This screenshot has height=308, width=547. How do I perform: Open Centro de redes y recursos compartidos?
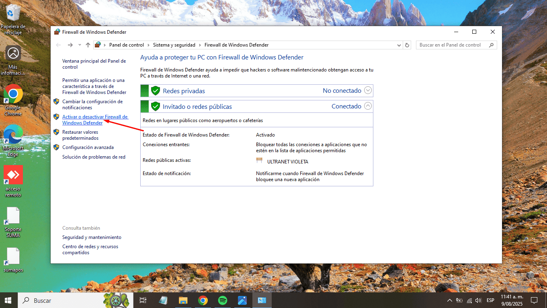[x=90, y=250]
